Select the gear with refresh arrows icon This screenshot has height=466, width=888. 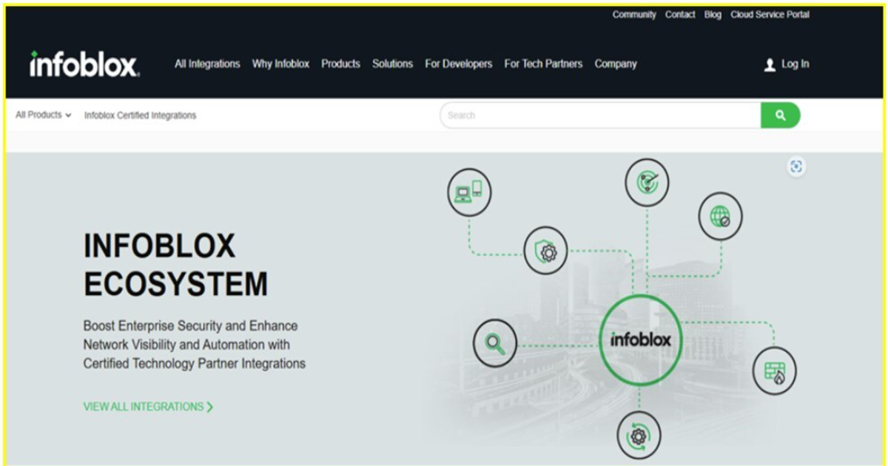638,436
